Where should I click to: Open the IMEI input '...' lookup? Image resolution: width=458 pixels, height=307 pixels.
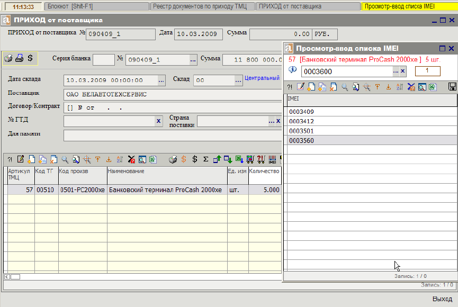[x=396, y=71]
